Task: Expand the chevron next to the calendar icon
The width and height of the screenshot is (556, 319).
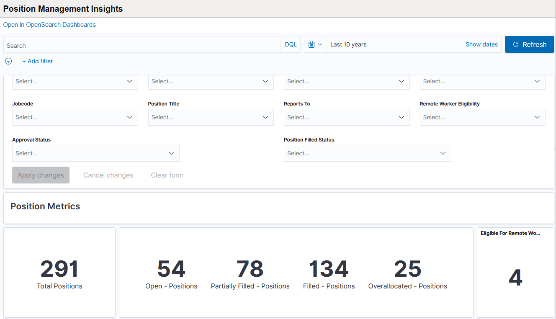Action: click(x=320, y=44)
